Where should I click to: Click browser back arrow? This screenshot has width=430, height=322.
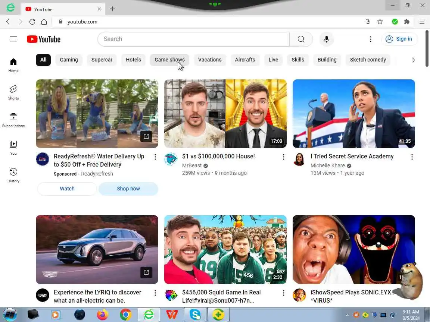tap(8, 22)
